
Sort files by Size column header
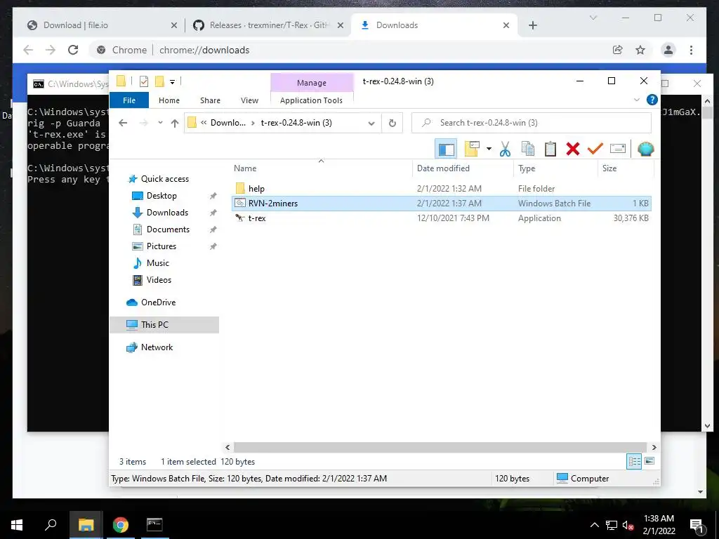click(609, 168)
